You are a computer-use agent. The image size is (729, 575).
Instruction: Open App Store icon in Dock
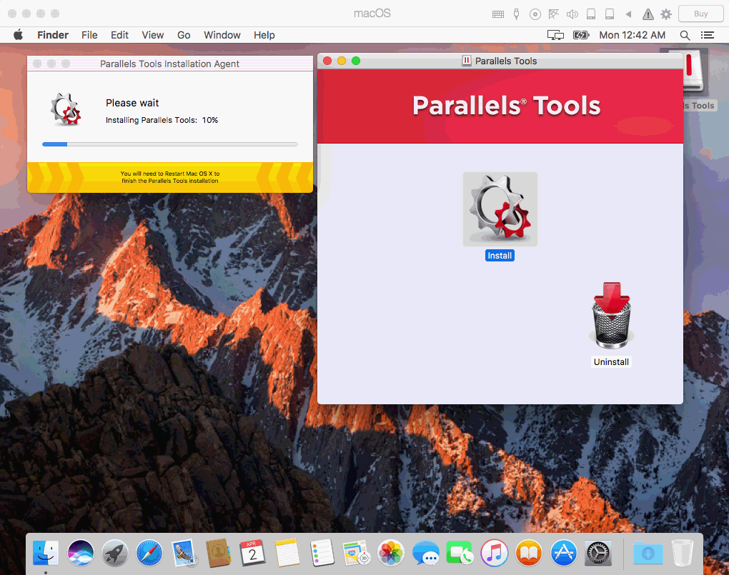tap(563, 553)
